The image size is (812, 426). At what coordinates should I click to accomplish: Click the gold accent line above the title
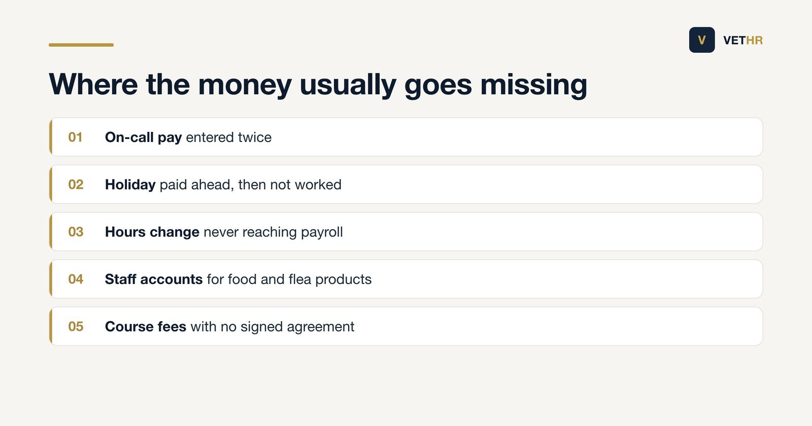81,45
